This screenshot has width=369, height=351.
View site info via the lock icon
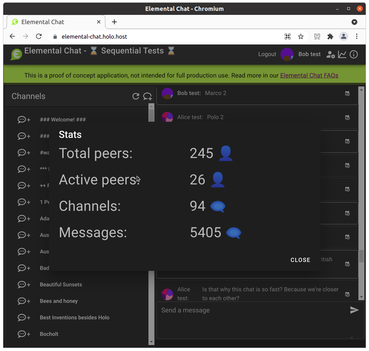[55, 37]
